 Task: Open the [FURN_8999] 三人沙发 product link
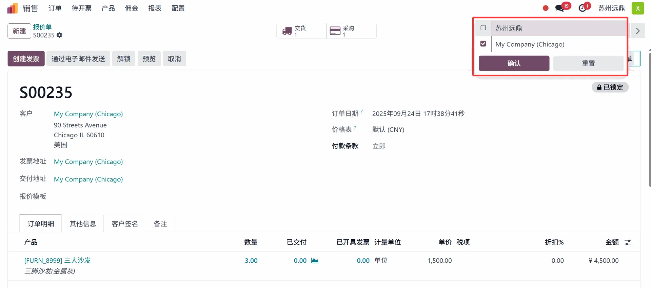pos(58,261)
